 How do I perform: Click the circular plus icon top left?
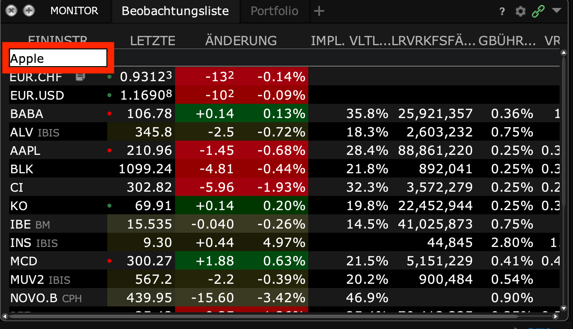point(28,11)
